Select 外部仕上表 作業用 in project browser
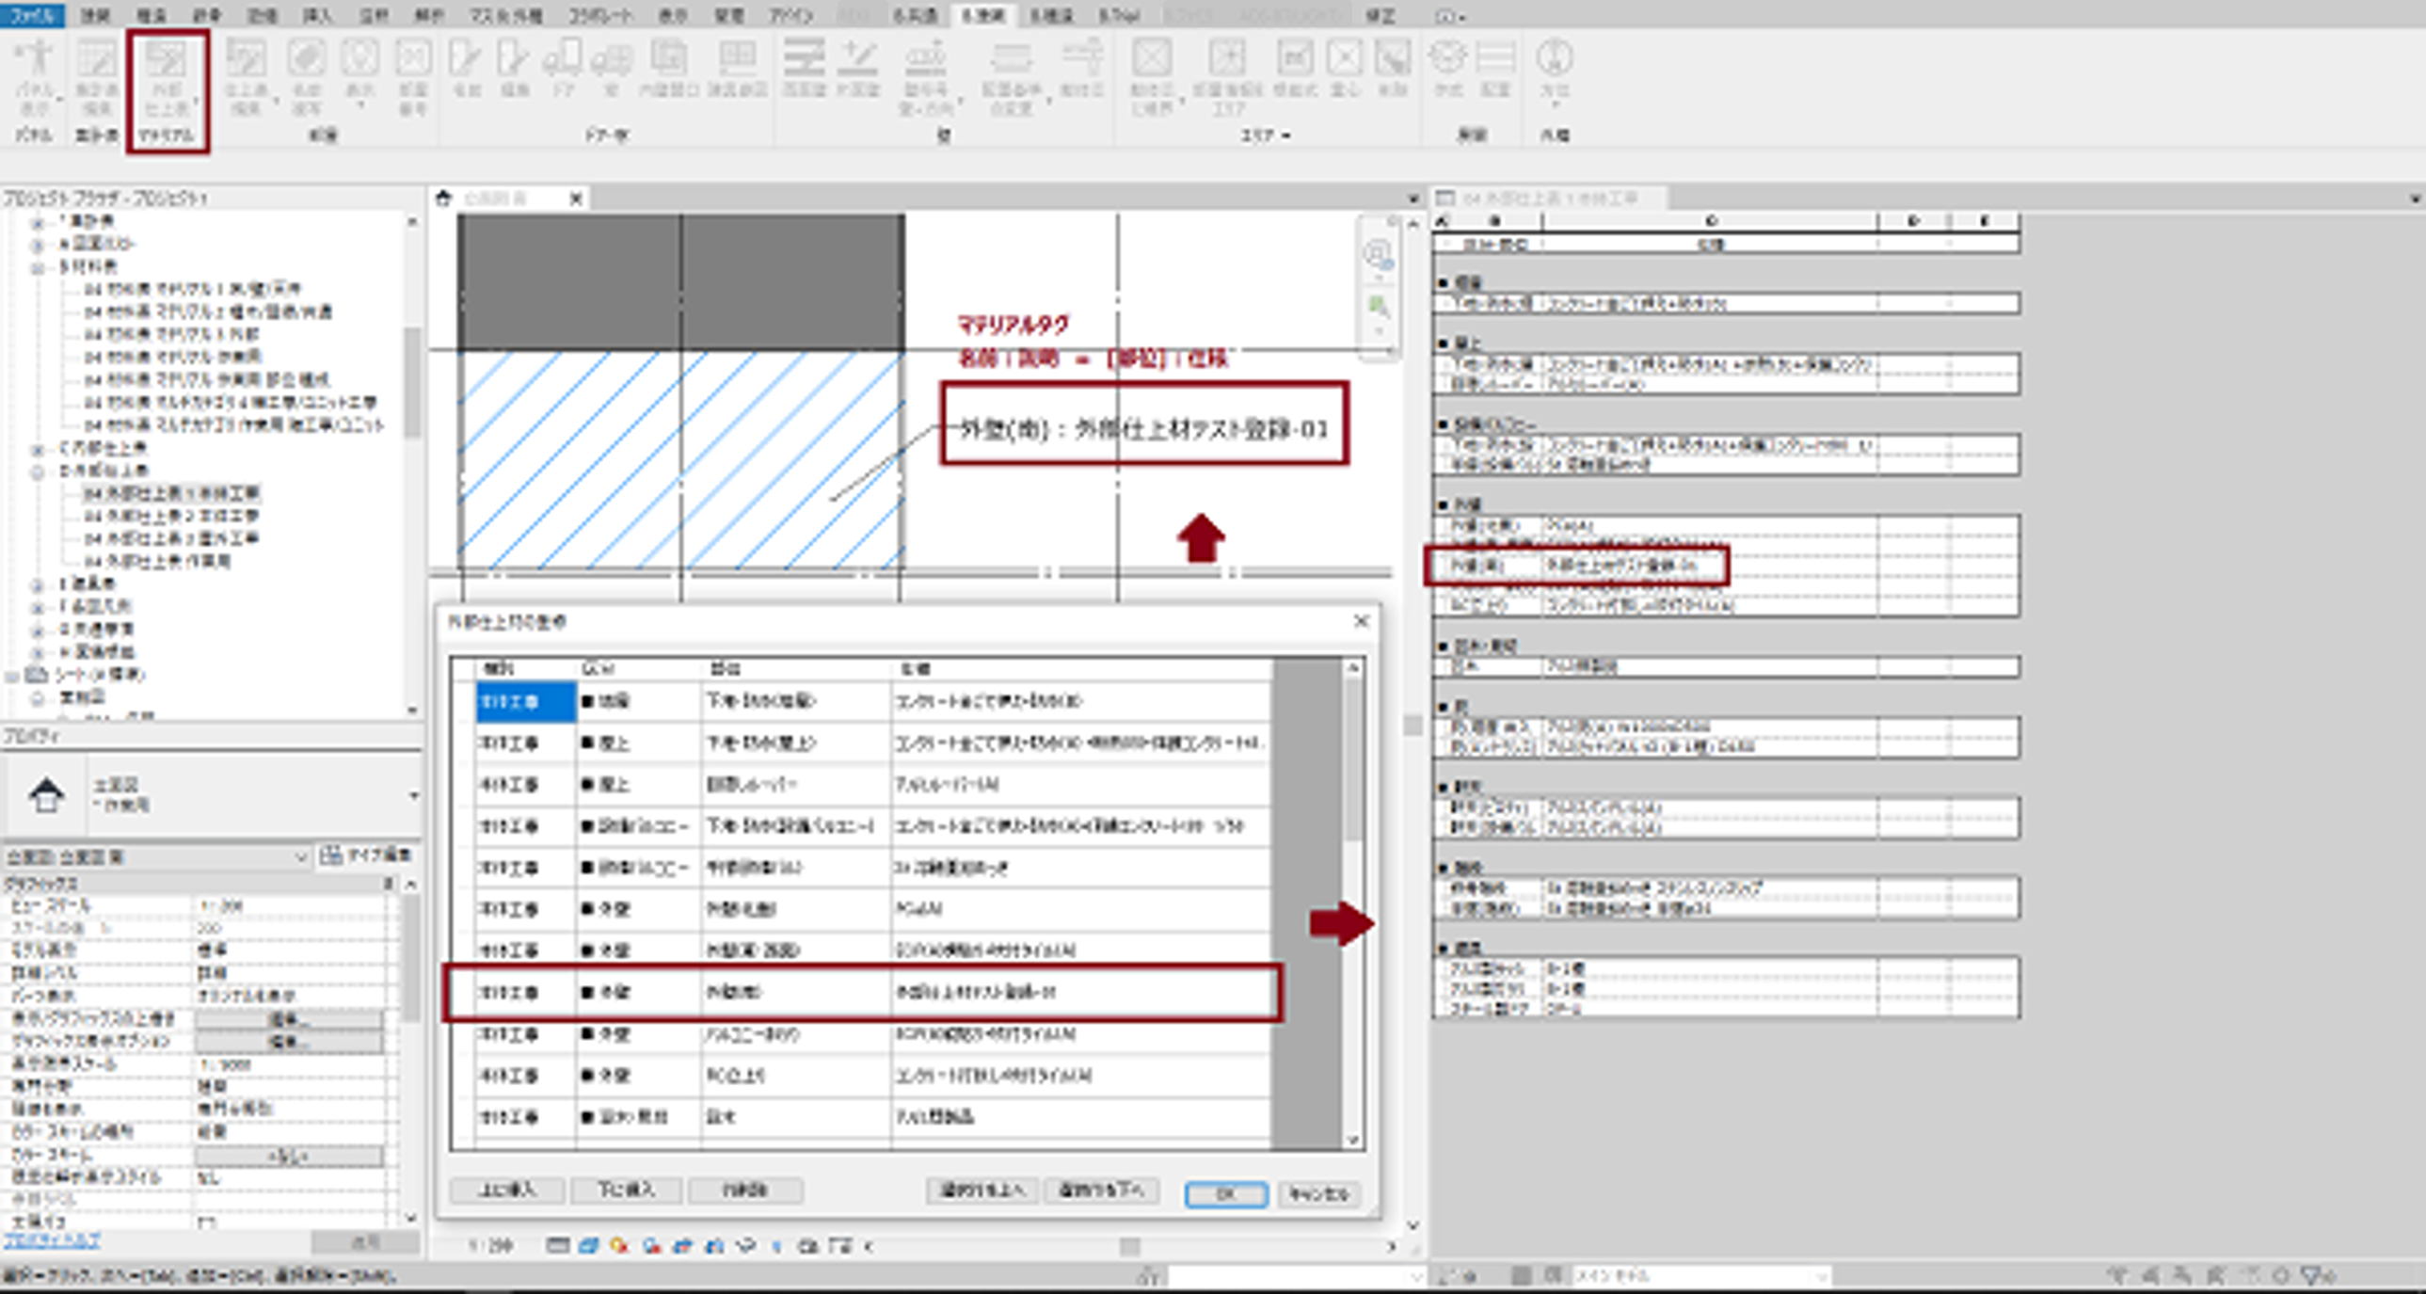This screenshot has height=1294, width=2426. pos(157,561)
